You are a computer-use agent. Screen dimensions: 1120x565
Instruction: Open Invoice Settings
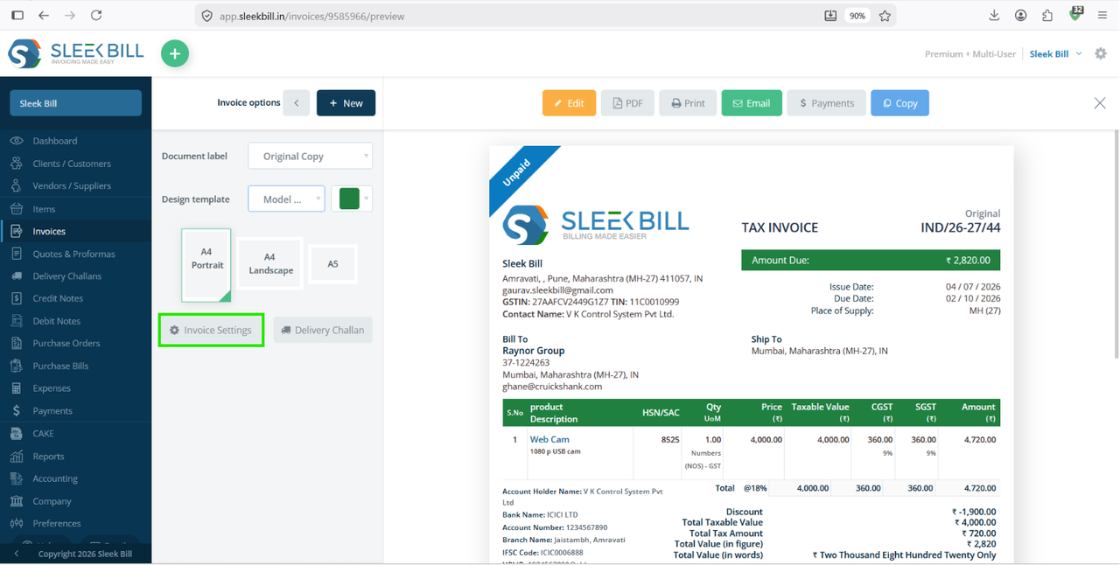pyautogui.click(x=211, y=330)
